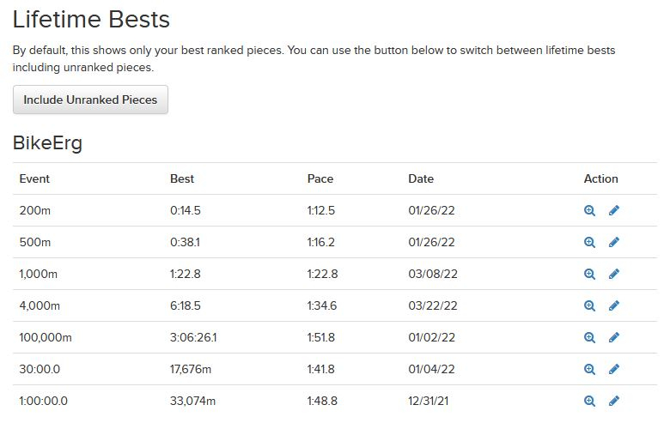View details of 1:00:00.0 piece
The image size is (670, 423).
tap(589, 401)
